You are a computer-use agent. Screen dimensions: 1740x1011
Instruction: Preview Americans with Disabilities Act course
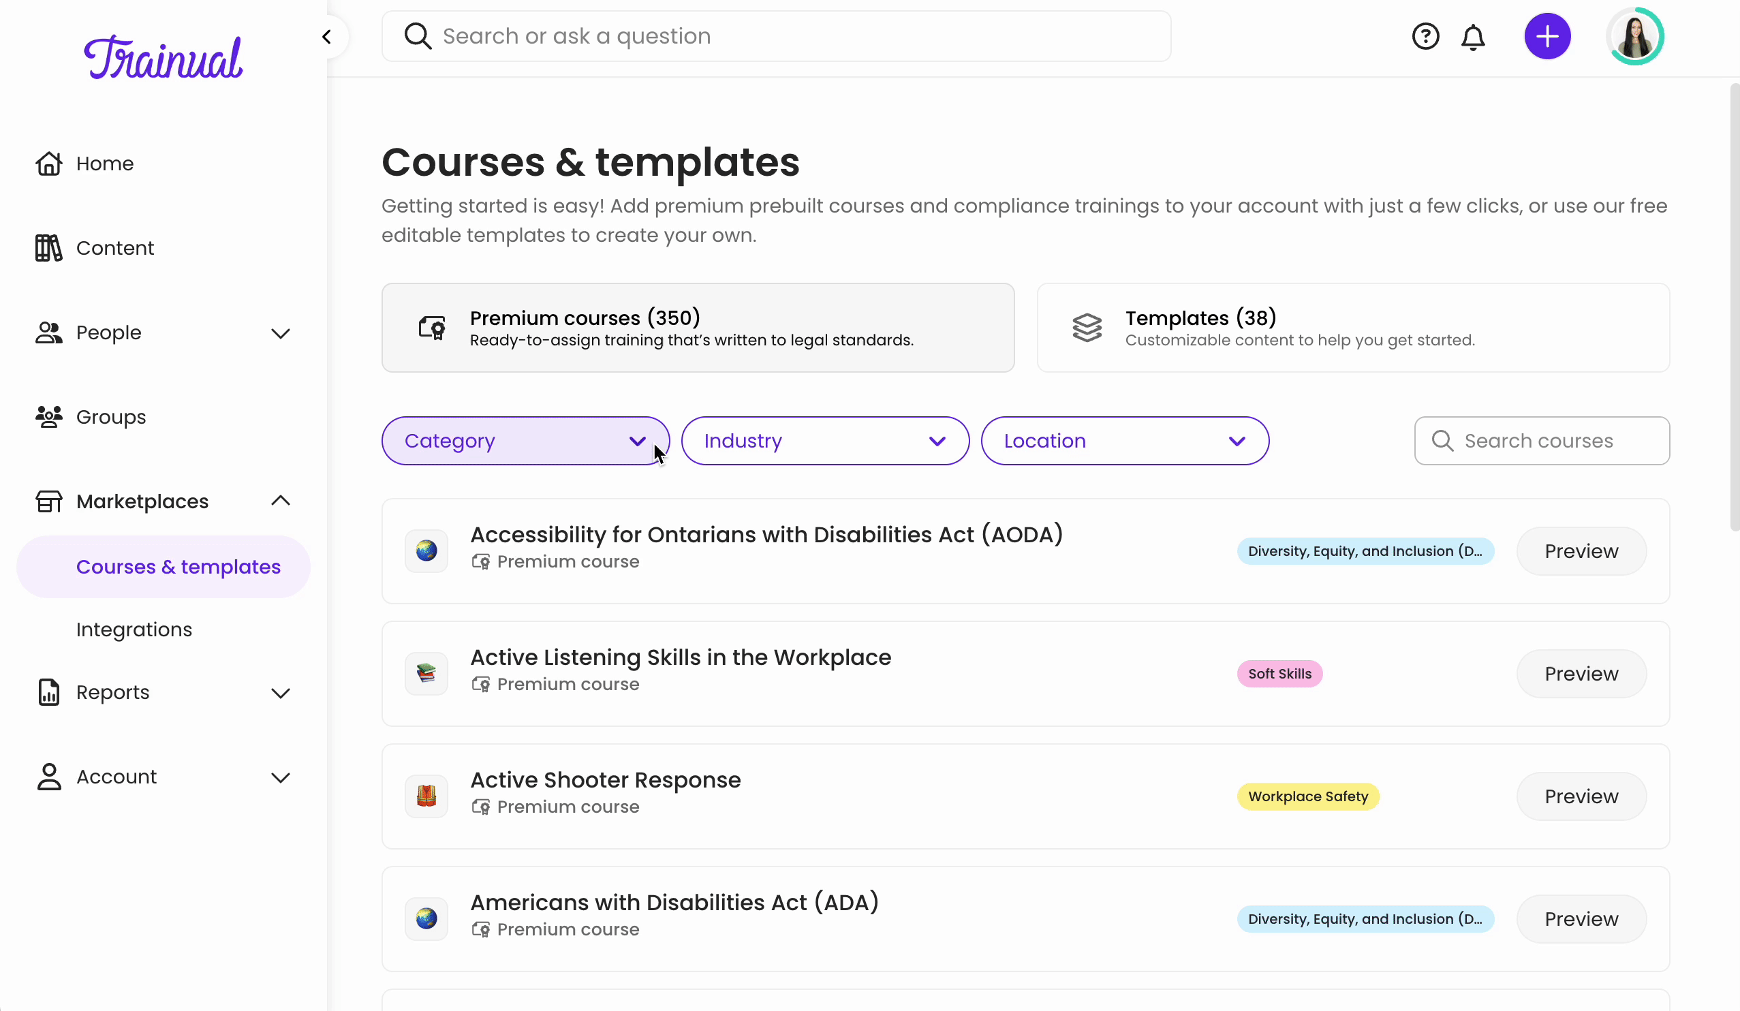(x=1581, y=918)
